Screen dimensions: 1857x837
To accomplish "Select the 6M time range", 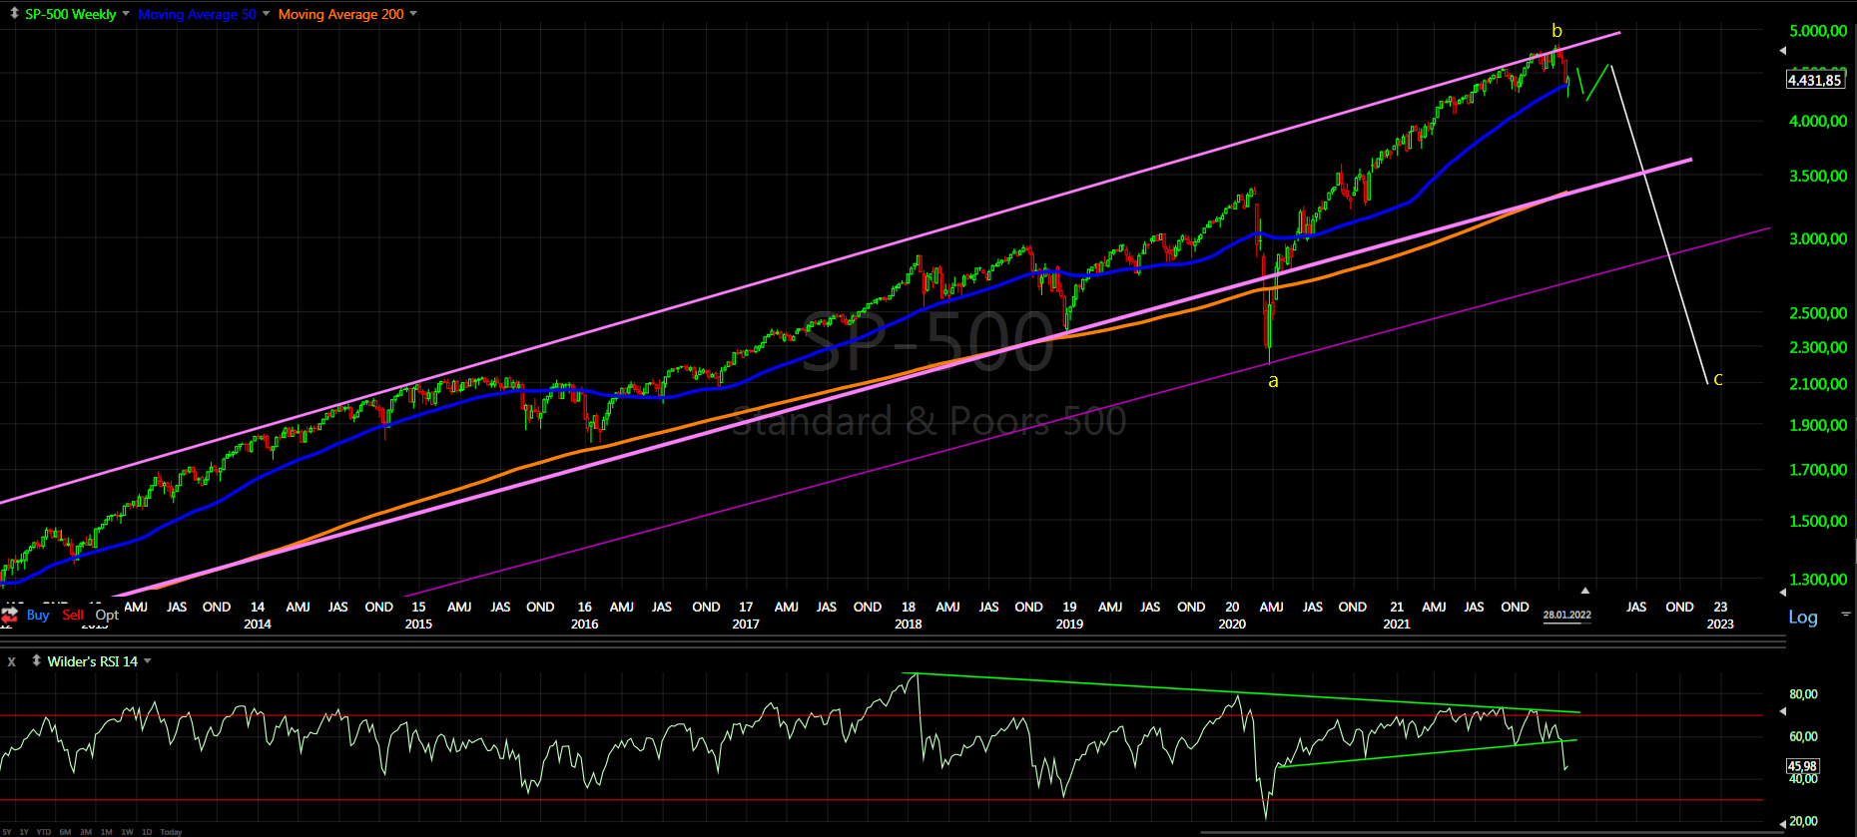I will click(65, 832).
